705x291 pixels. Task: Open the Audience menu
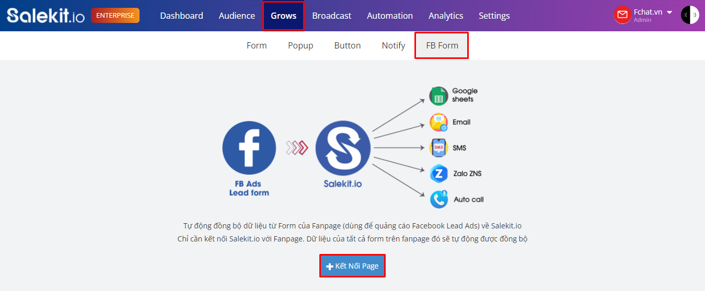(237, 16)
